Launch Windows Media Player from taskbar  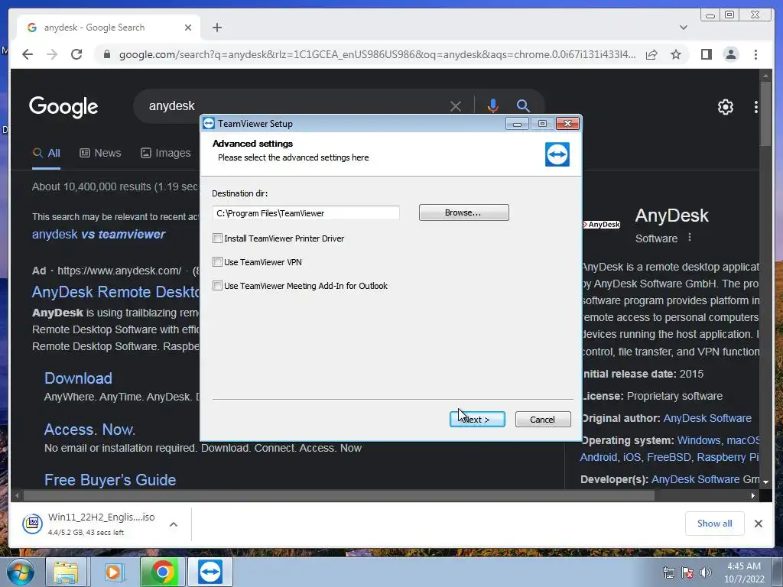tap(113, 572)
